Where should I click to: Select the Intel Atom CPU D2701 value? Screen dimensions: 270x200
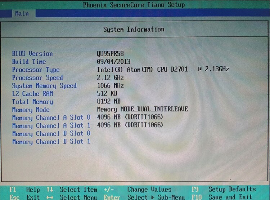(x=163, y=70)
